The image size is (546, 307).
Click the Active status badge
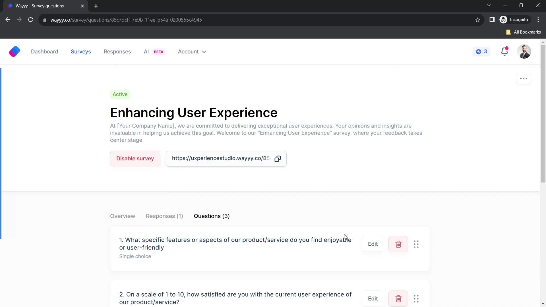point(120,94)
